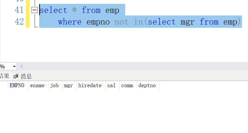Click the messages tab icon
The height and width of the screenshot is (133, 248).
pyautogui.click(x=16, y=76)
